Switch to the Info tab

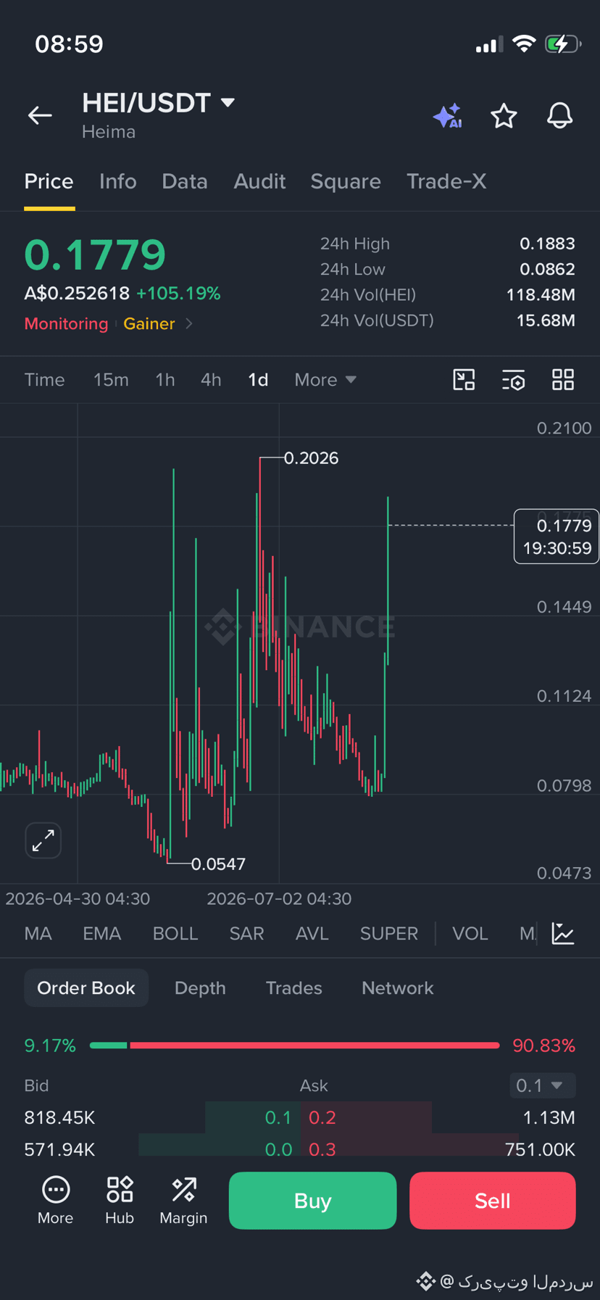click(x=117, y=181)
